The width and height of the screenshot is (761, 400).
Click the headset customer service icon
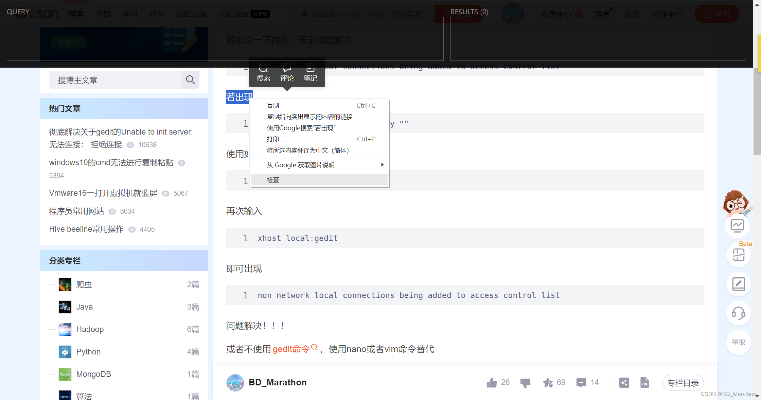(x=738, y=313)
